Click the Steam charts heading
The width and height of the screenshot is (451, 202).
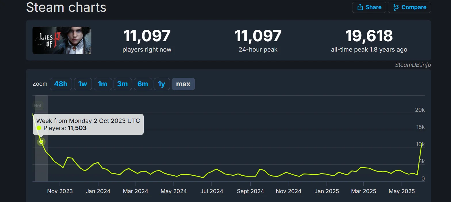point(66,7)
